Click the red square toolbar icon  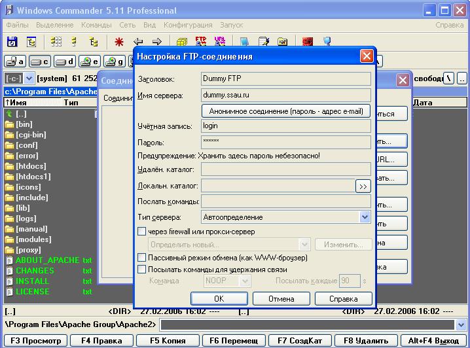(x=308, y=41)
